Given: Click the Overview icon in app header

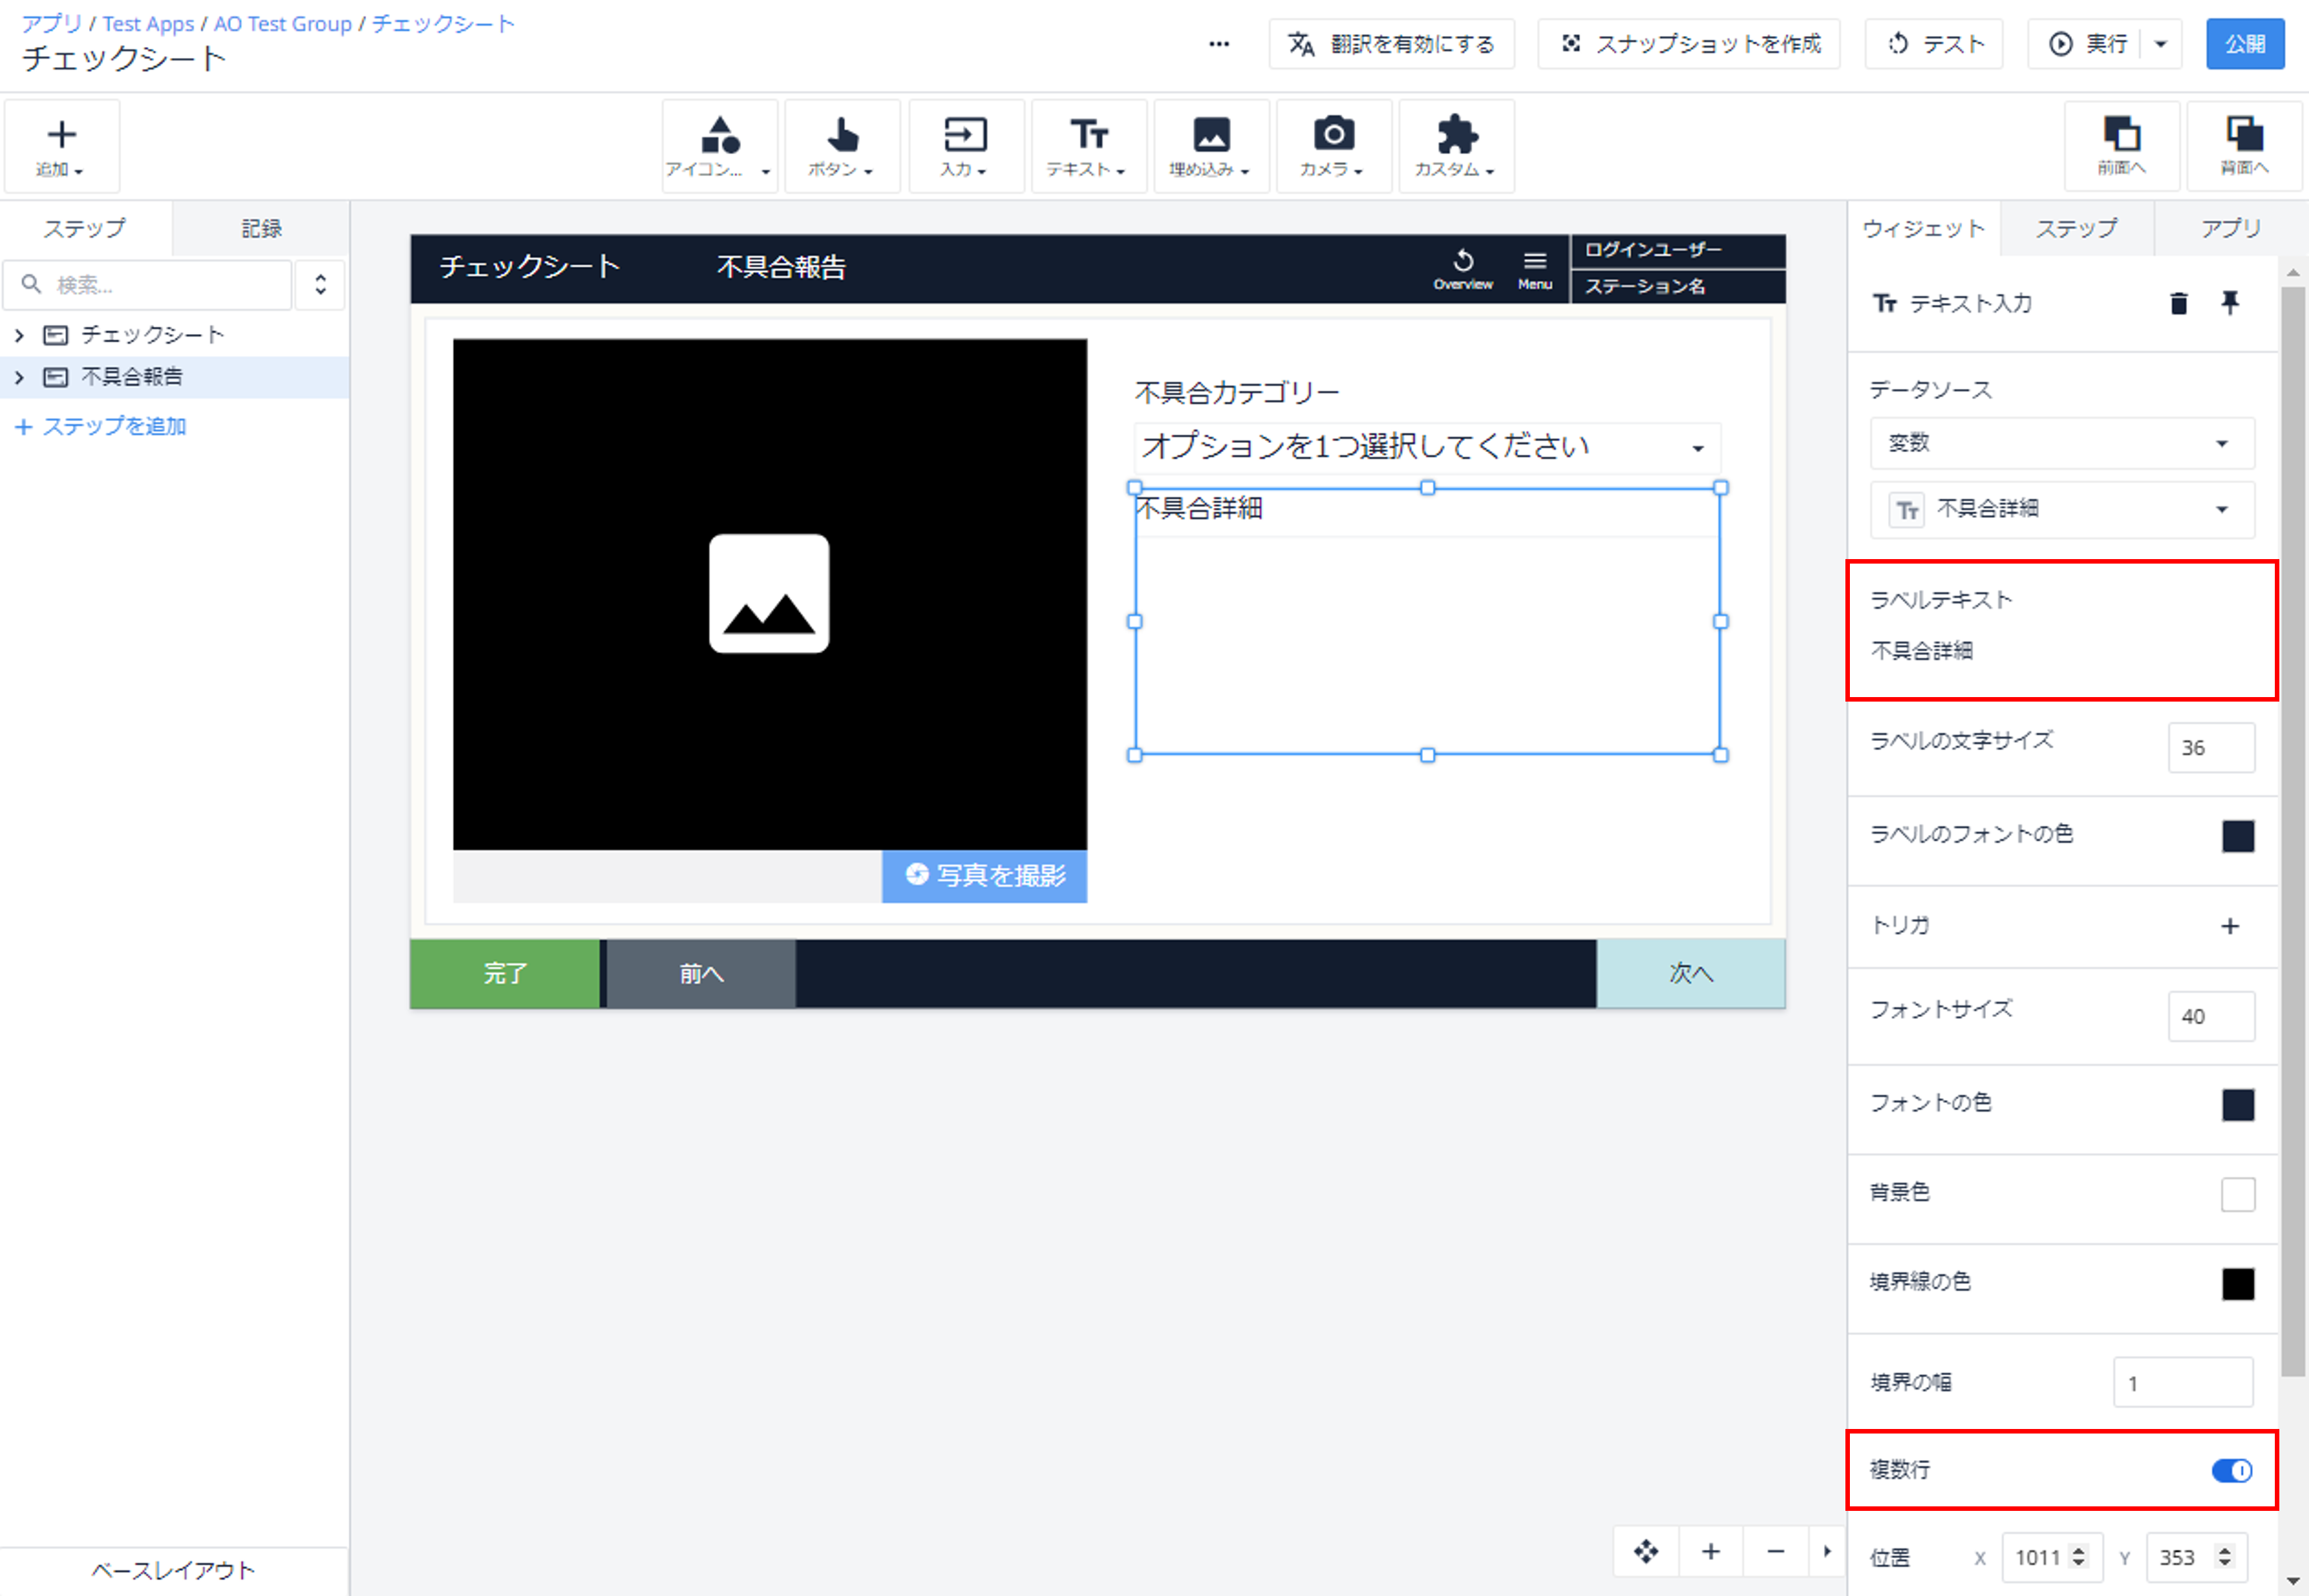Looking at the screenshot, I should coord(1463,269).
